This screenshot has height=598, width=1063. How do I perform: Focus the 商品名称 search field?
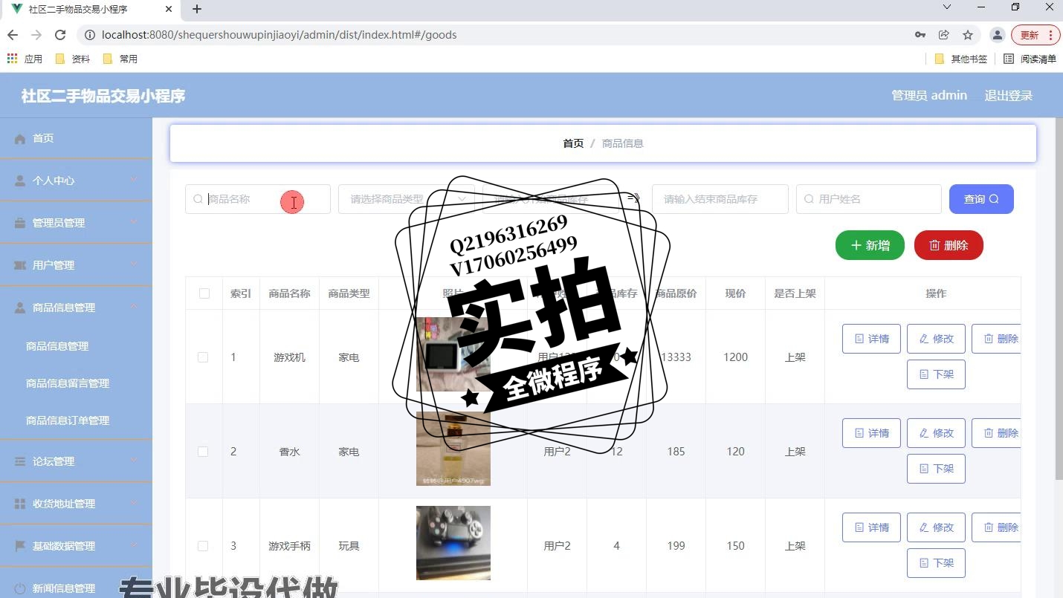(258, 199)
